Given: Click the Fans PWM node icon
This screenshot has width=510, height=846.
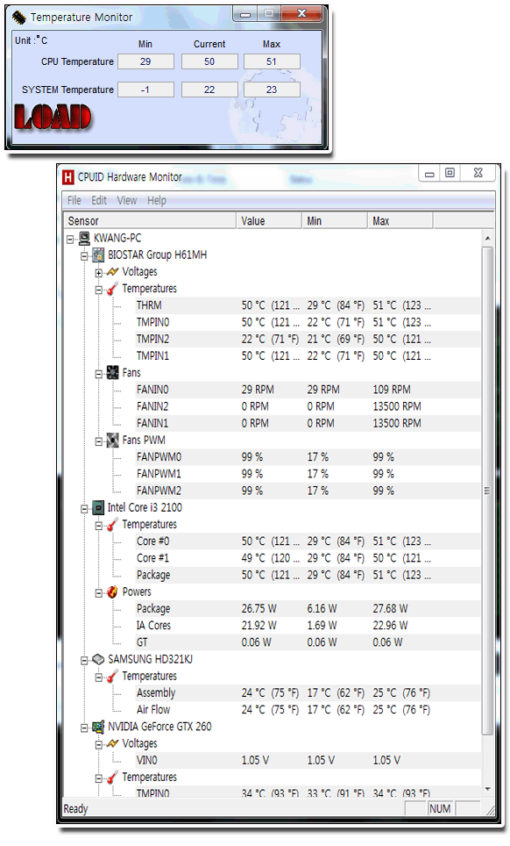Looking at the screenshot, I should tap(112, 441).
